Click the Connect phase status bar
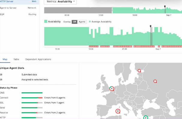The height and width of the screenshot is (119, 182). [x=32, y=98]
